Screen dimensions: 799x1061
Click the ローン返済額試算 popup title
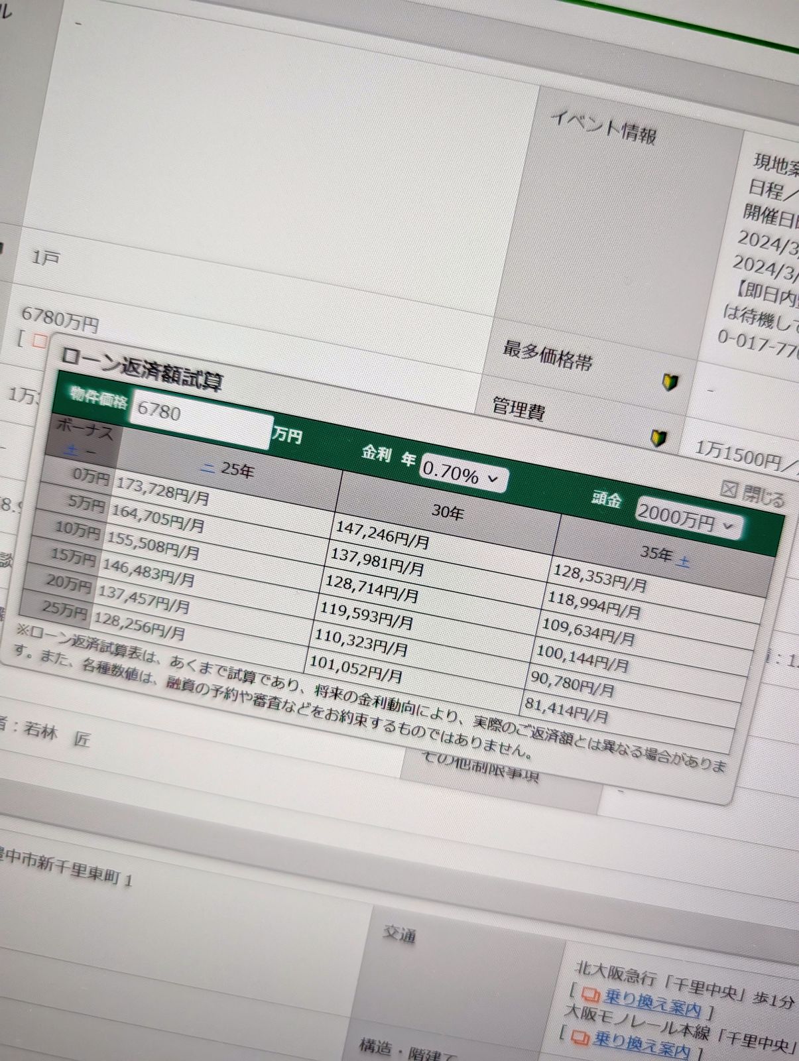[x=142, y=369]
